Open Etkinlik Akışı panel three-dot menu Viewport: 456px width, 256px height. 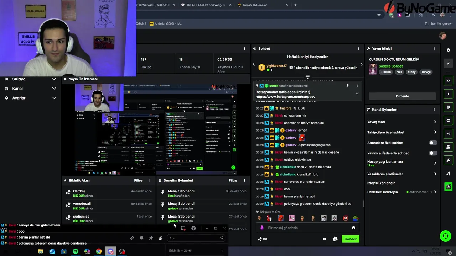pyautogui.click(x=150, y=180)
